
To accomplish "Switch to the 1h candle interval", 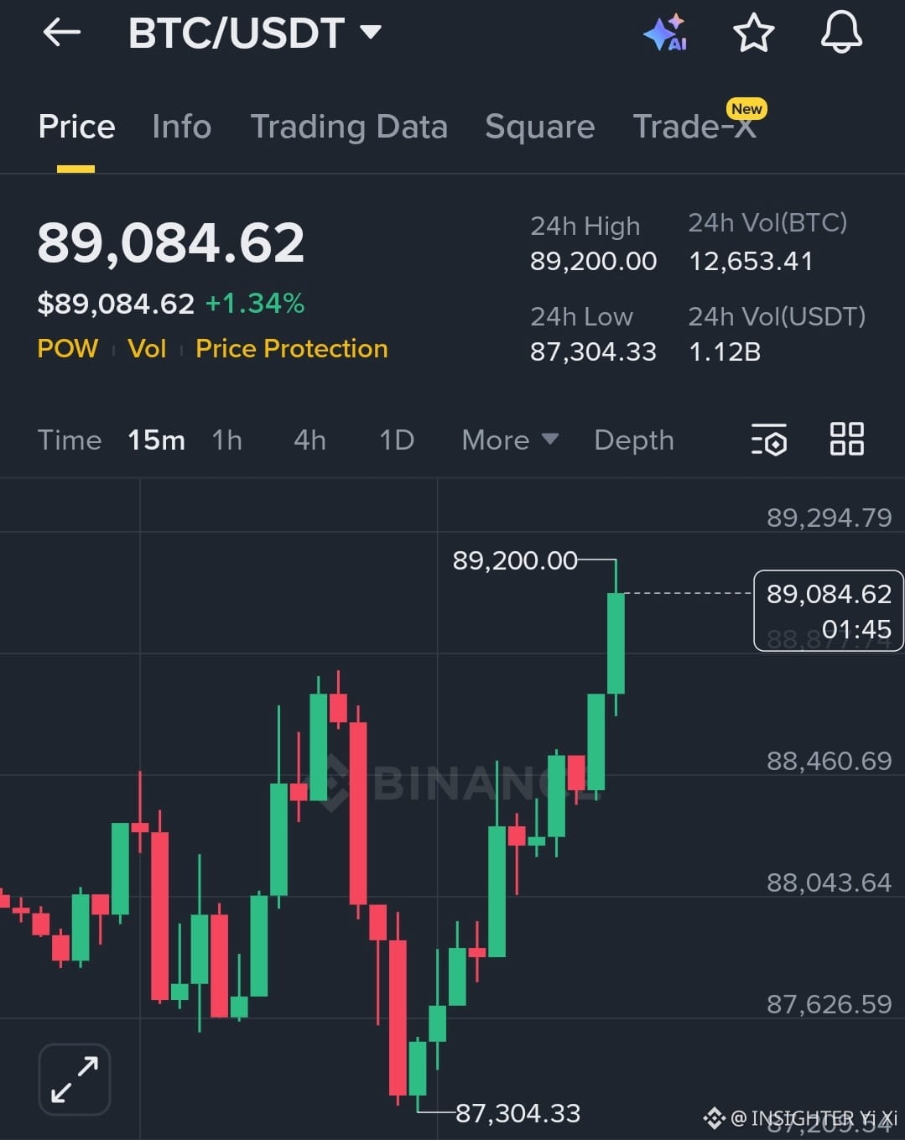I will (x=226, y=440).
